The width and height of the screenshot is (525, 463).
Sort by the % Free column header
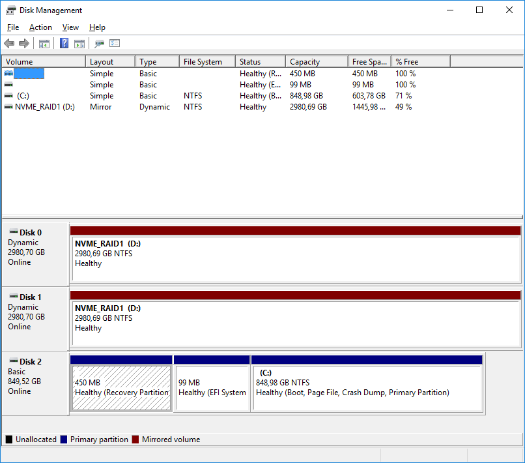click(421, 62)
